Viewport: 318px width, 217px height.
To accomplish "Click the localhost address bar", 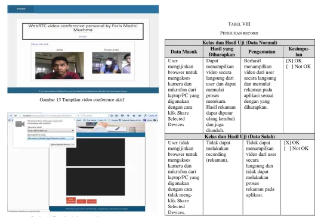I will tap(48, 115).
